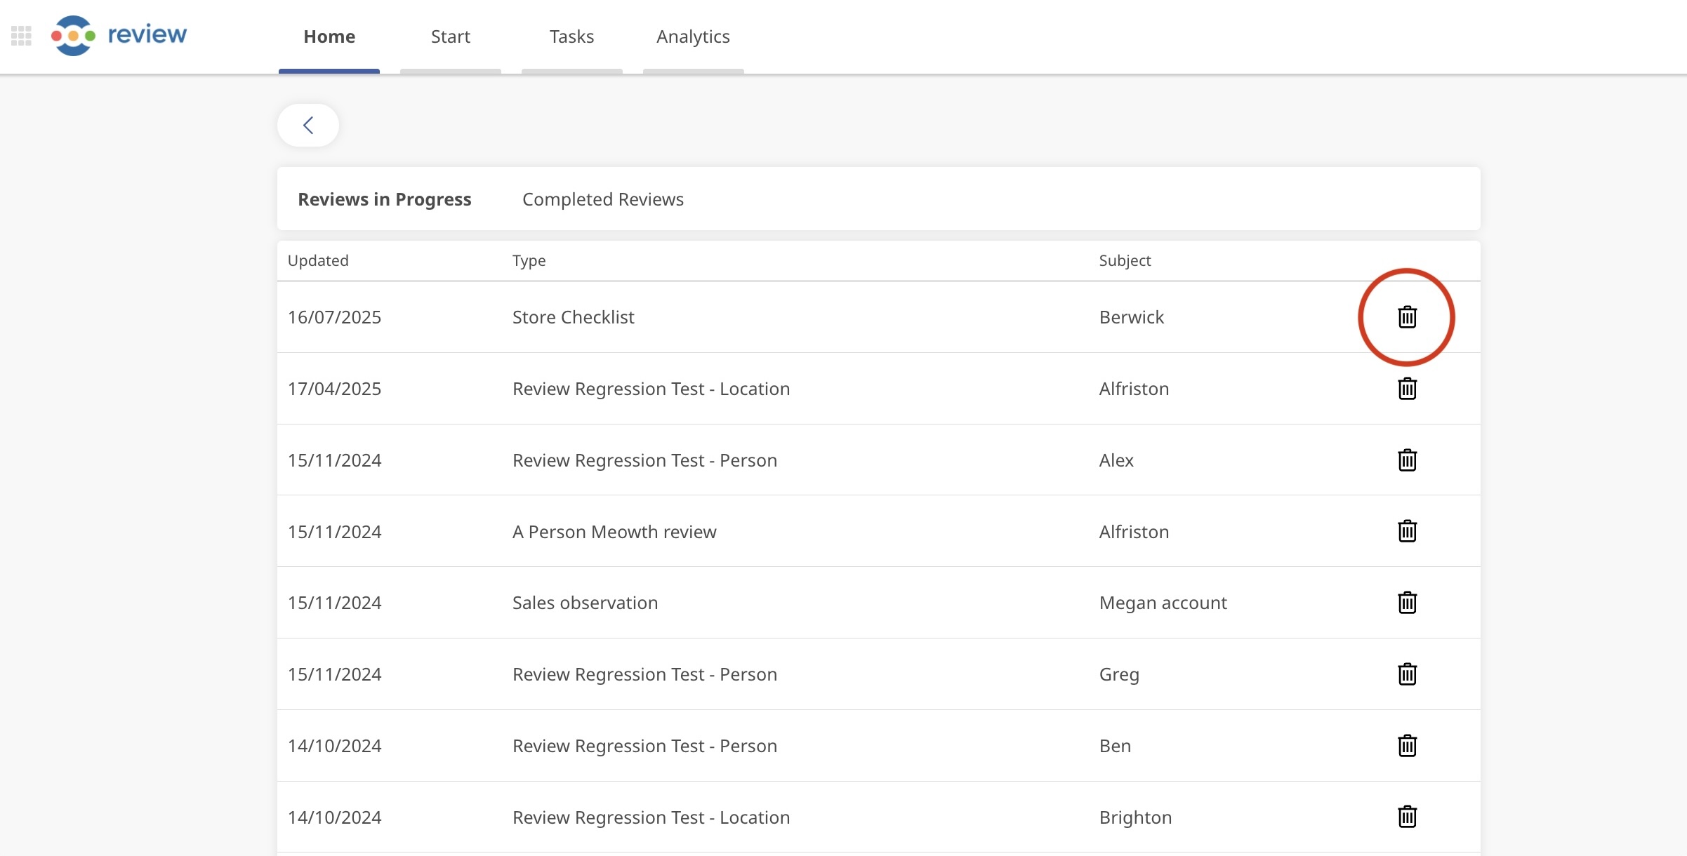Remove the Brighton Location review
The image size is (1687, 856).
pyautogui.click(x=1407, y=817)
